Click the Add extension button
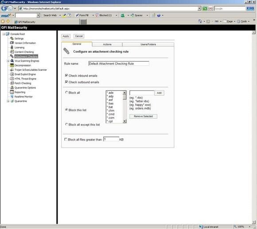The image size is (257, 229). 159,93
